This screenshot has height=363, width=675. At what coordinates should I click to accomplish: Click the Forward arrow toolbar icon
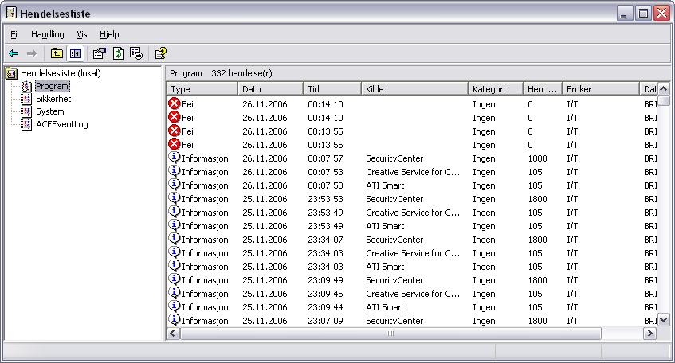pos(32,53)
